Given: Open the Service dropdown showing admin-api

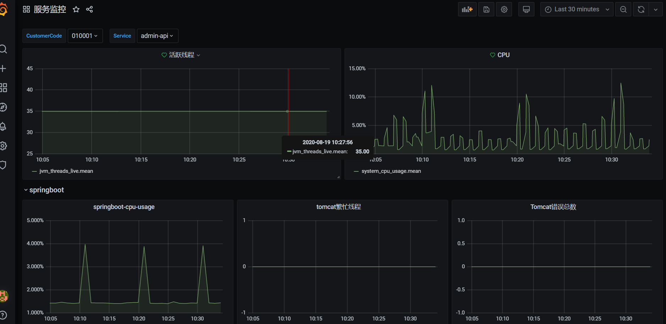Looking at the screenshot, I should pyautogui.click(x=157, y=35).
